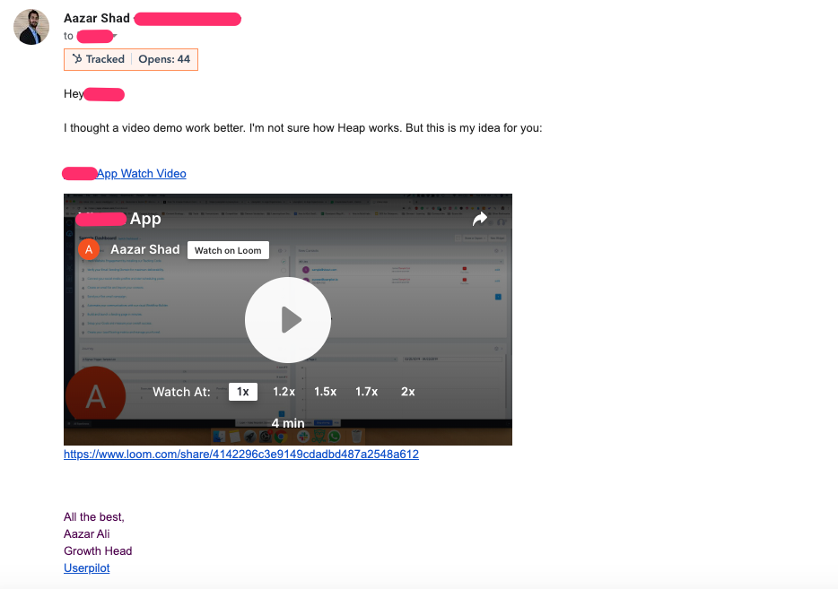The width and height of the screenshot is (838, 589).
Task: Select 2x playback speed
Action: (407, 392)
